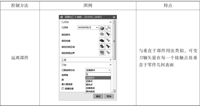
Task: Open the new geometry icon beside WORKPIECE
Action: [102, 28]
